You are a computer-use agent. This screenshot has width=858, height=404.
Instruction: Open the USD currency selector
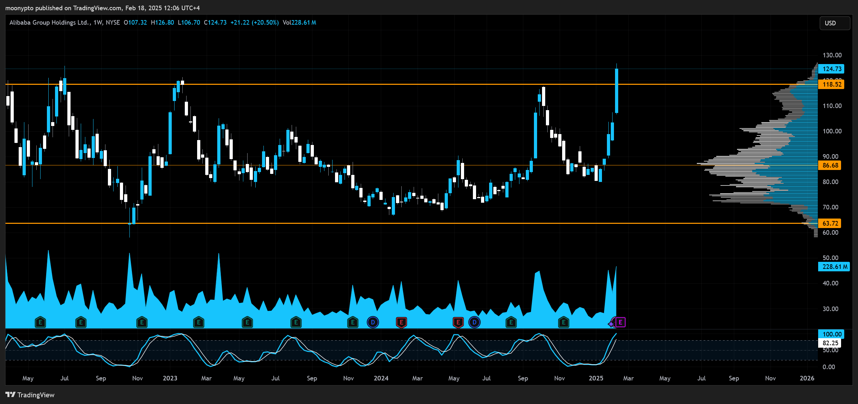[835, 23]
